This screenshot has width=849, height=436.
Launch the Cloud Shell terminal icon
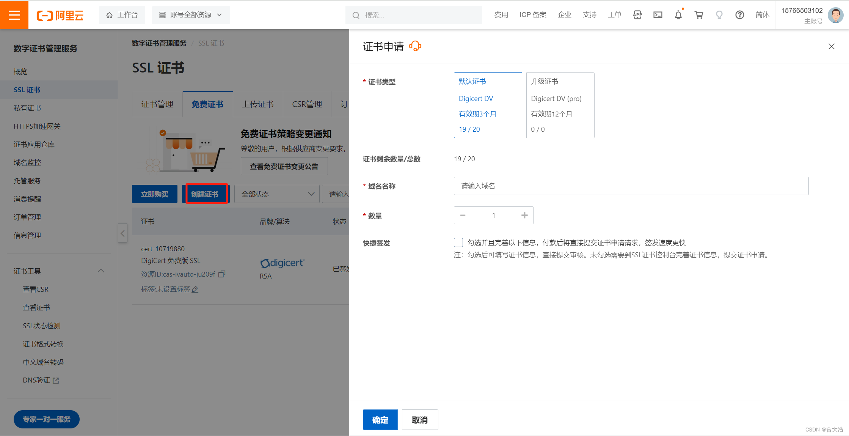[658, 15]
